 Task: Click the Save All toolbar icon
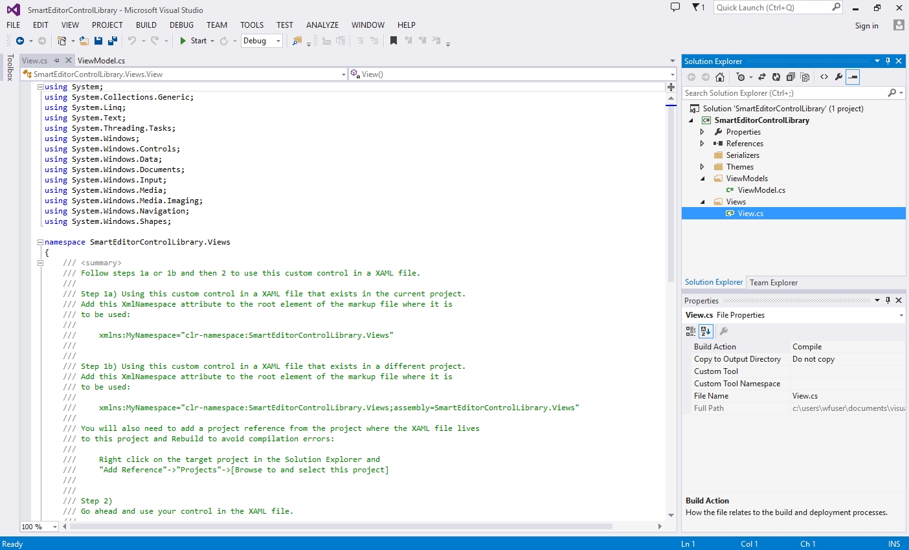click(x=112, y=41)
